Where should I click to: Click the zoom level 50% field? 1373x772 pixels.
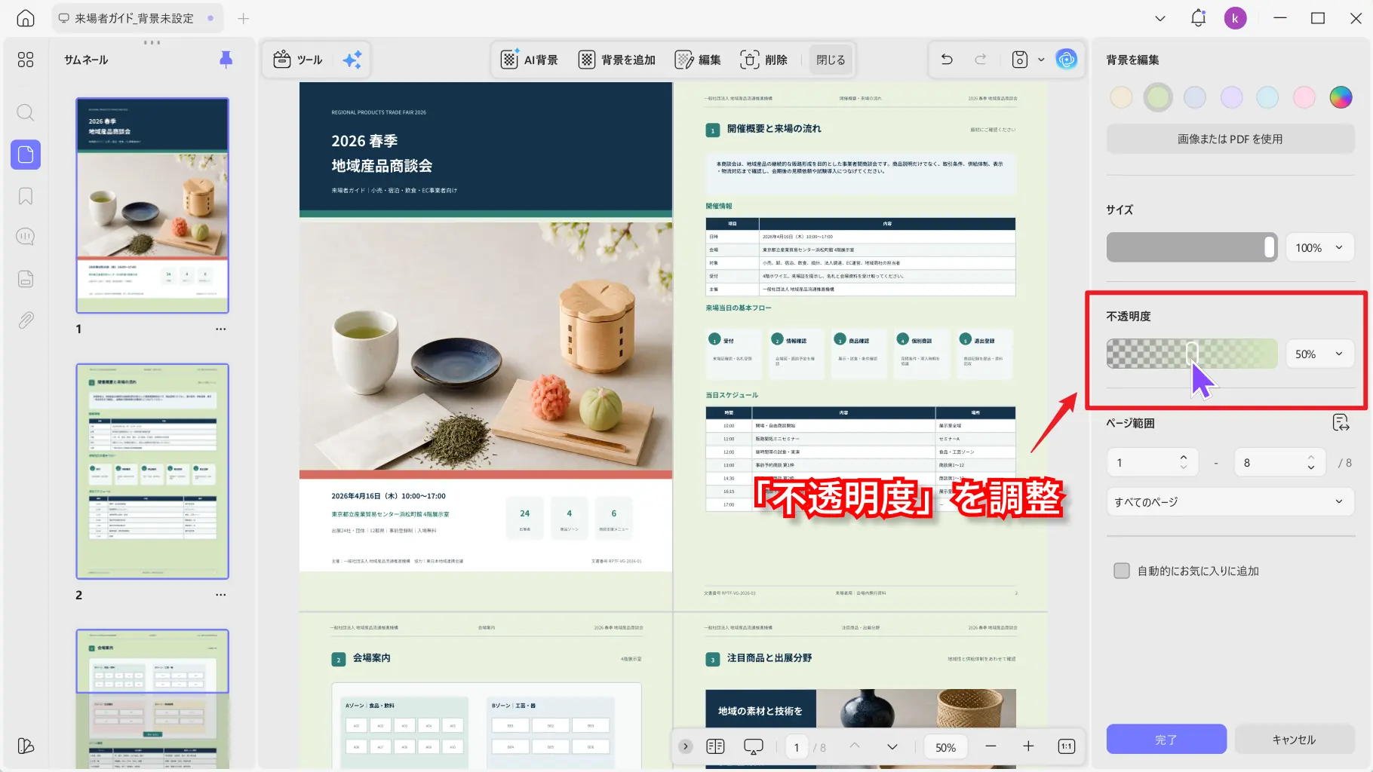click(945, 746)
